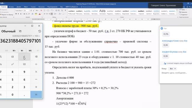This screenshot has width=192, height=108.
Task: Open Word Вставка ribbon tab
Action: (11, 7)
